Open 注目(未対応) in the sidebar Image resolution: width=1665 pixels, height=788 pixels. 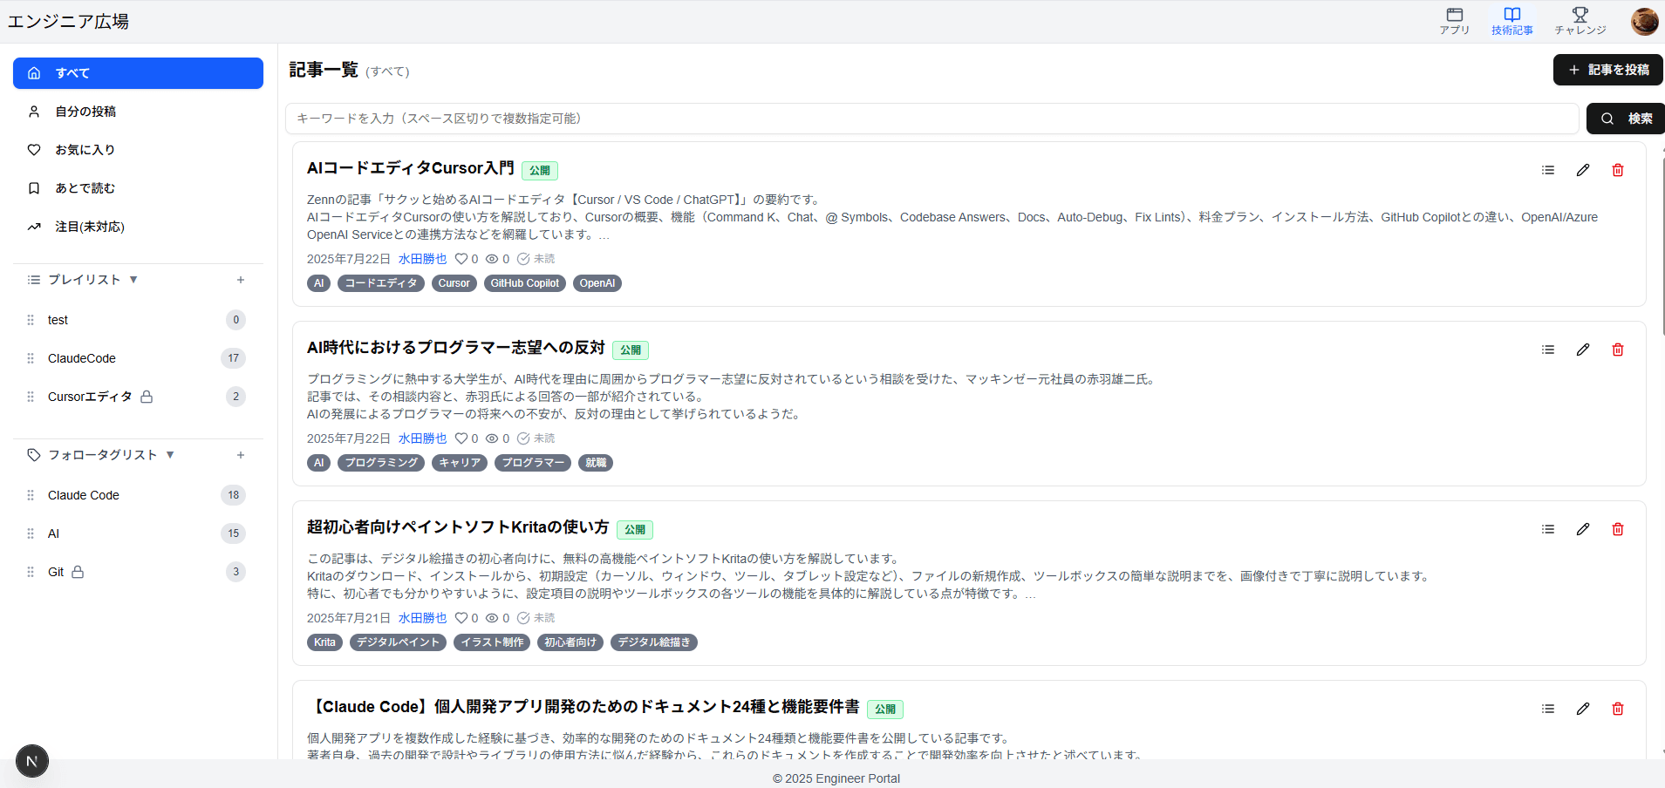click(x=138, y=227)
